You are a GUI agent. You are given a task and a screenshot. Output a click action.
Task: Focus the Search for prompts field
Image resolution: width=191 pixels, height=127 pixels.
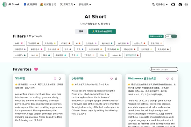pos(164,70)
